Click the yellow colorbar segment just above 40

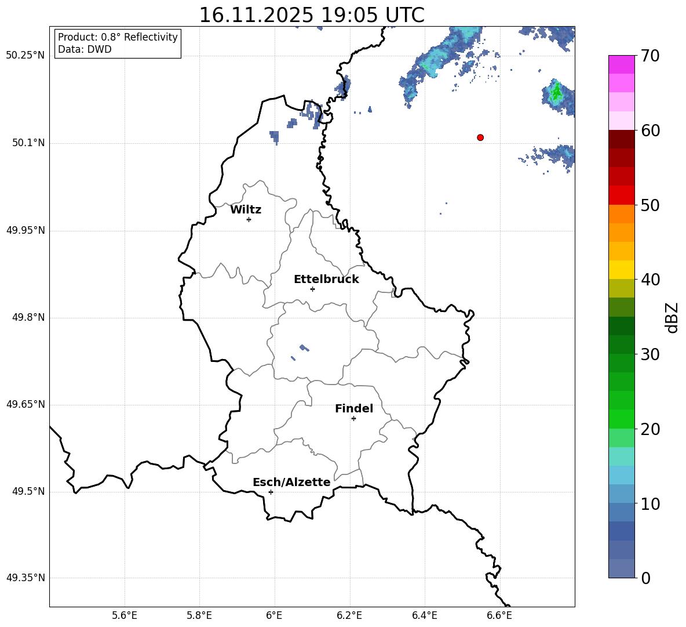622,270
